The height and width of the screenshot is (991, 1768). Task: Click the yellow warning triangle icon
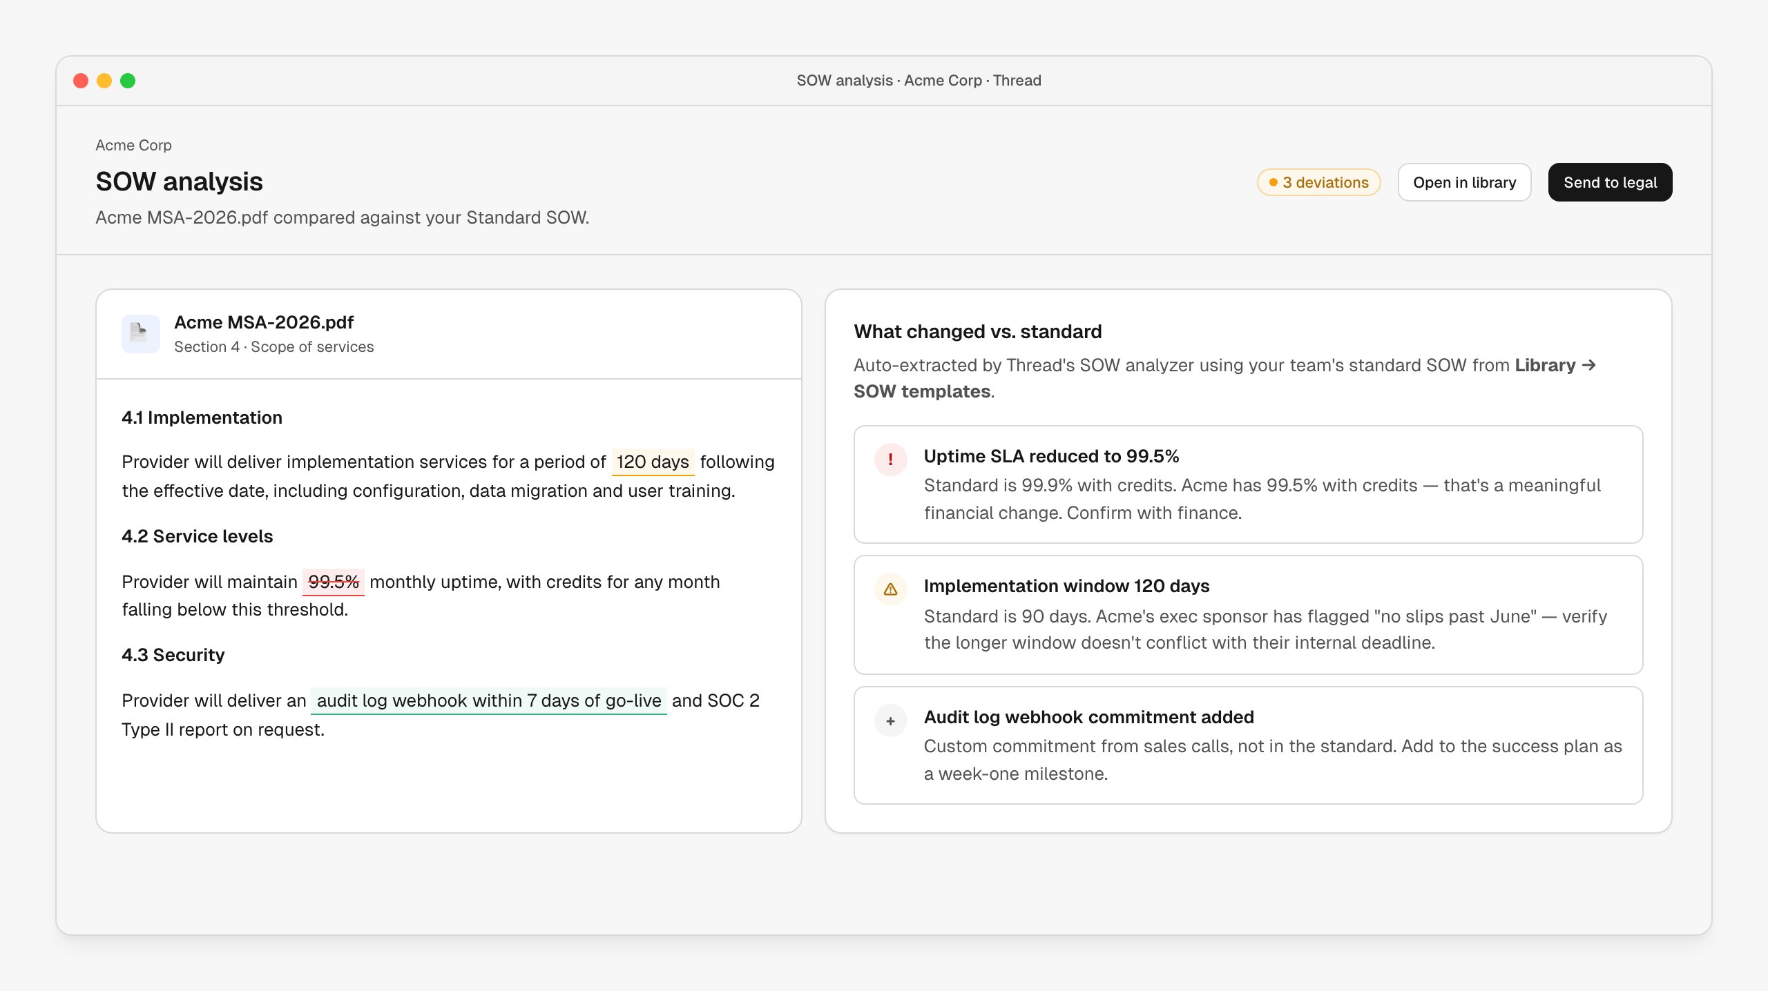pyautogui.click(x=890, y=589)
